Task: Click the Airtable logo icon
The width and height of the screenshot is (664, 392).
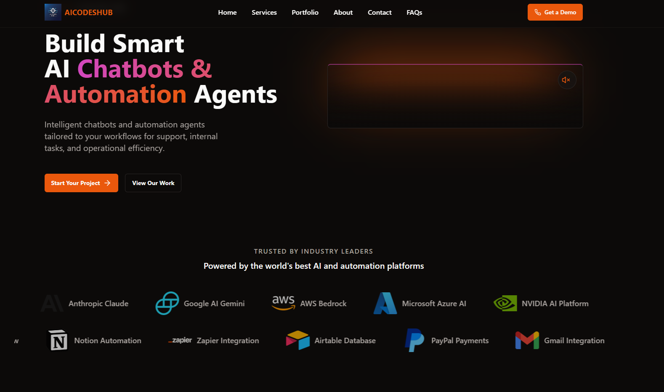Action: (298, 340)
